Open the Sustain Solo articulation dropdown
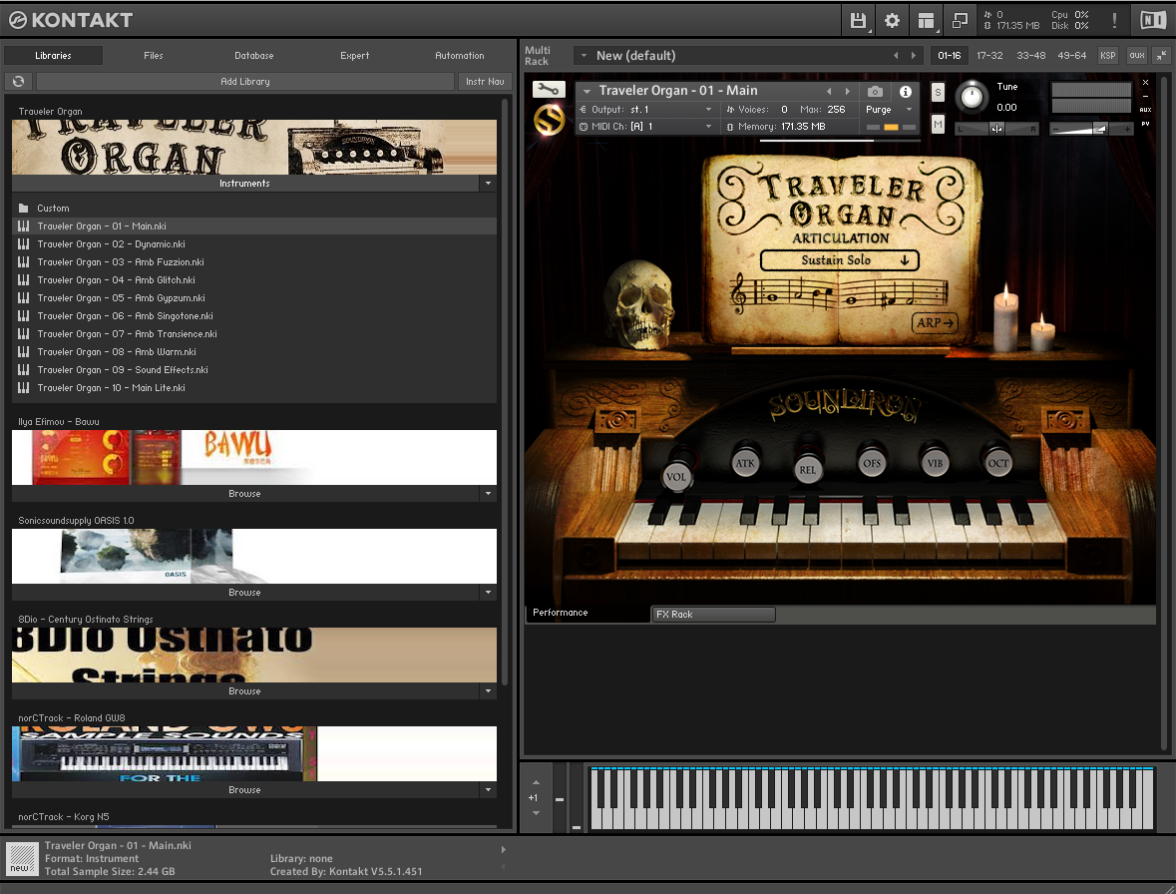1176x894 pixels. click(x=839, y=260)
